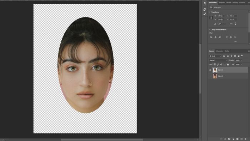Click the X position input field
This screenshot has height=141, width=250.
(233, 16)
